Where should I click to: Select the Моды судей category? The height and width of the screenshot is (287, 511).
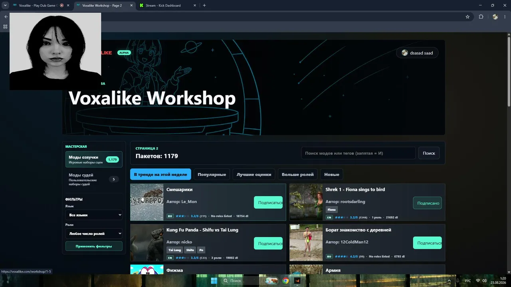94,179
